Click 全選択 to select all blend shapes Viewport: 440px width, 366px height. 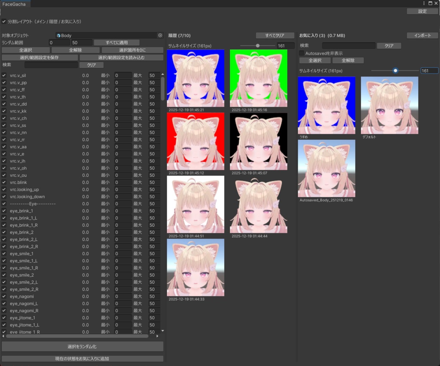pyautogui.click(x=25, y=50)
